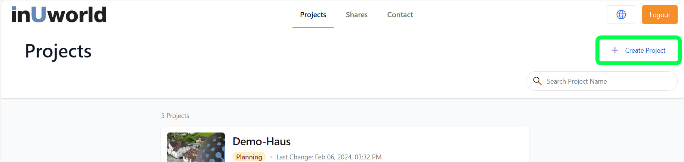The height and width of the screenshot is (162, 684).
Task: Click the Planning status badge
Action: point(249,157)
